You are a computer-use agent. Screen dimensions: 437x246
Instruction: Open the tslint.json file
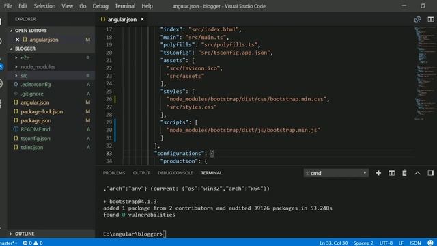click(x=52, y=148)
